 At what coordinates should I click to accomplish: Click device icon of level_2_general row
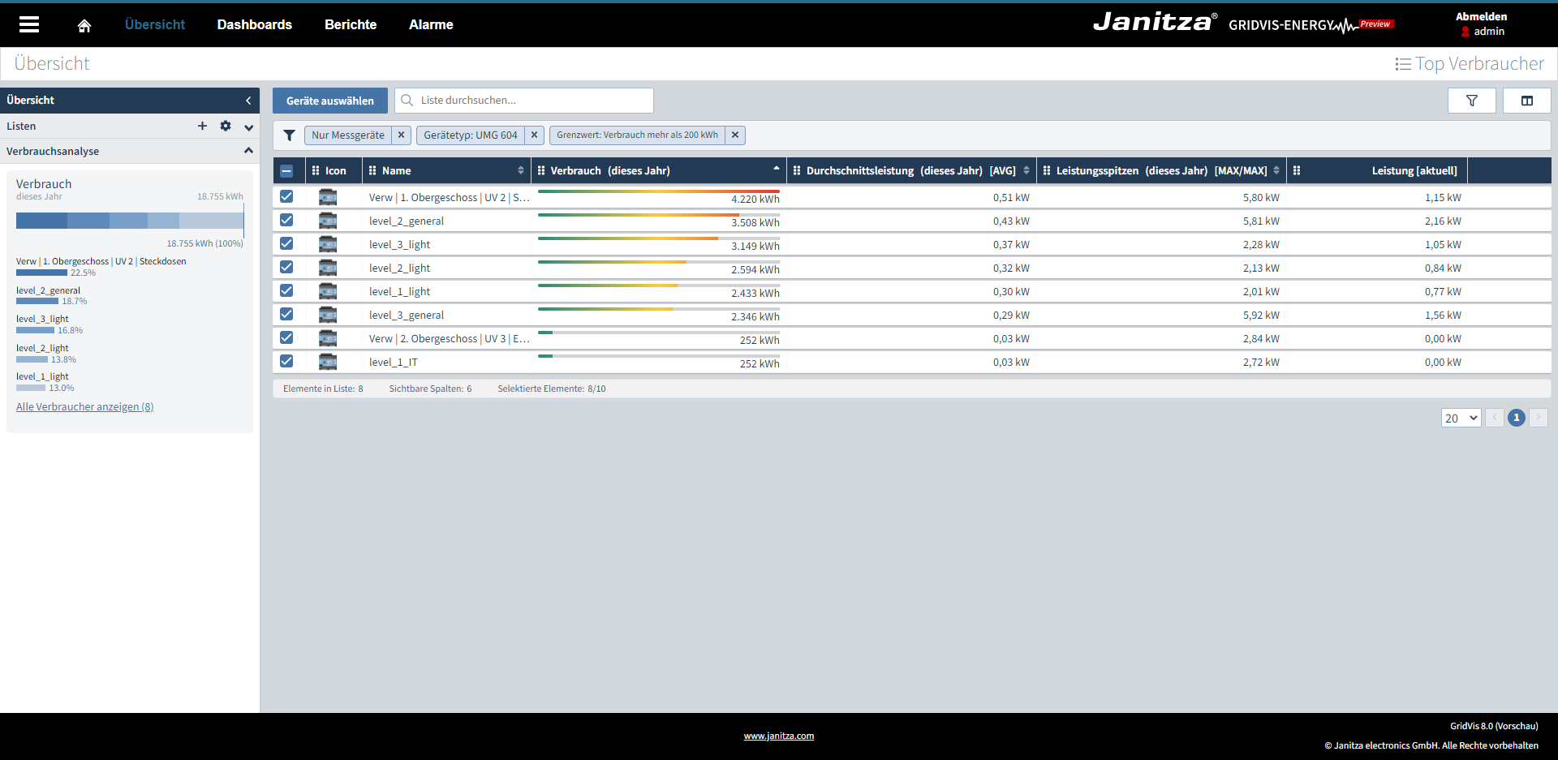(x=328, y=221)
